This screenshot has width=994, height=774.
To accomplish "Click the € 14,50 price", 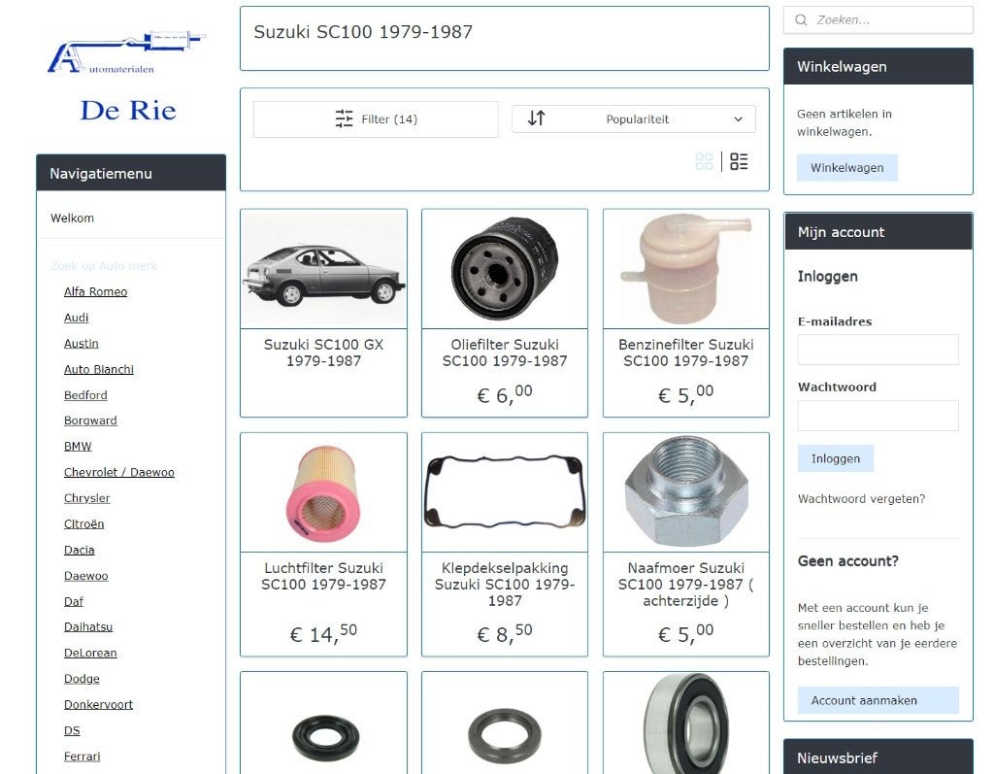I will (323, 632).
